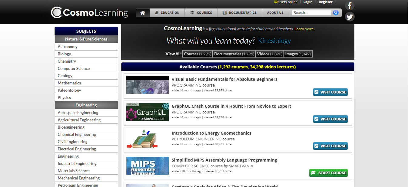408x187 pixels.
Task: Click the Engineering category header
Action: (86, 105)
